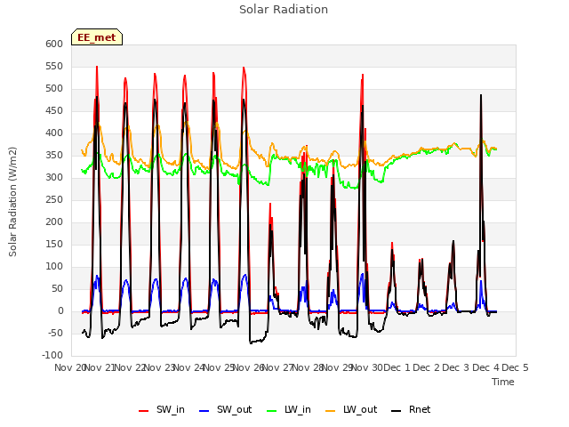Click the red SW_in legend swatch
The height and width of the screenshot is (427, 569).
[x=144, y=411]
